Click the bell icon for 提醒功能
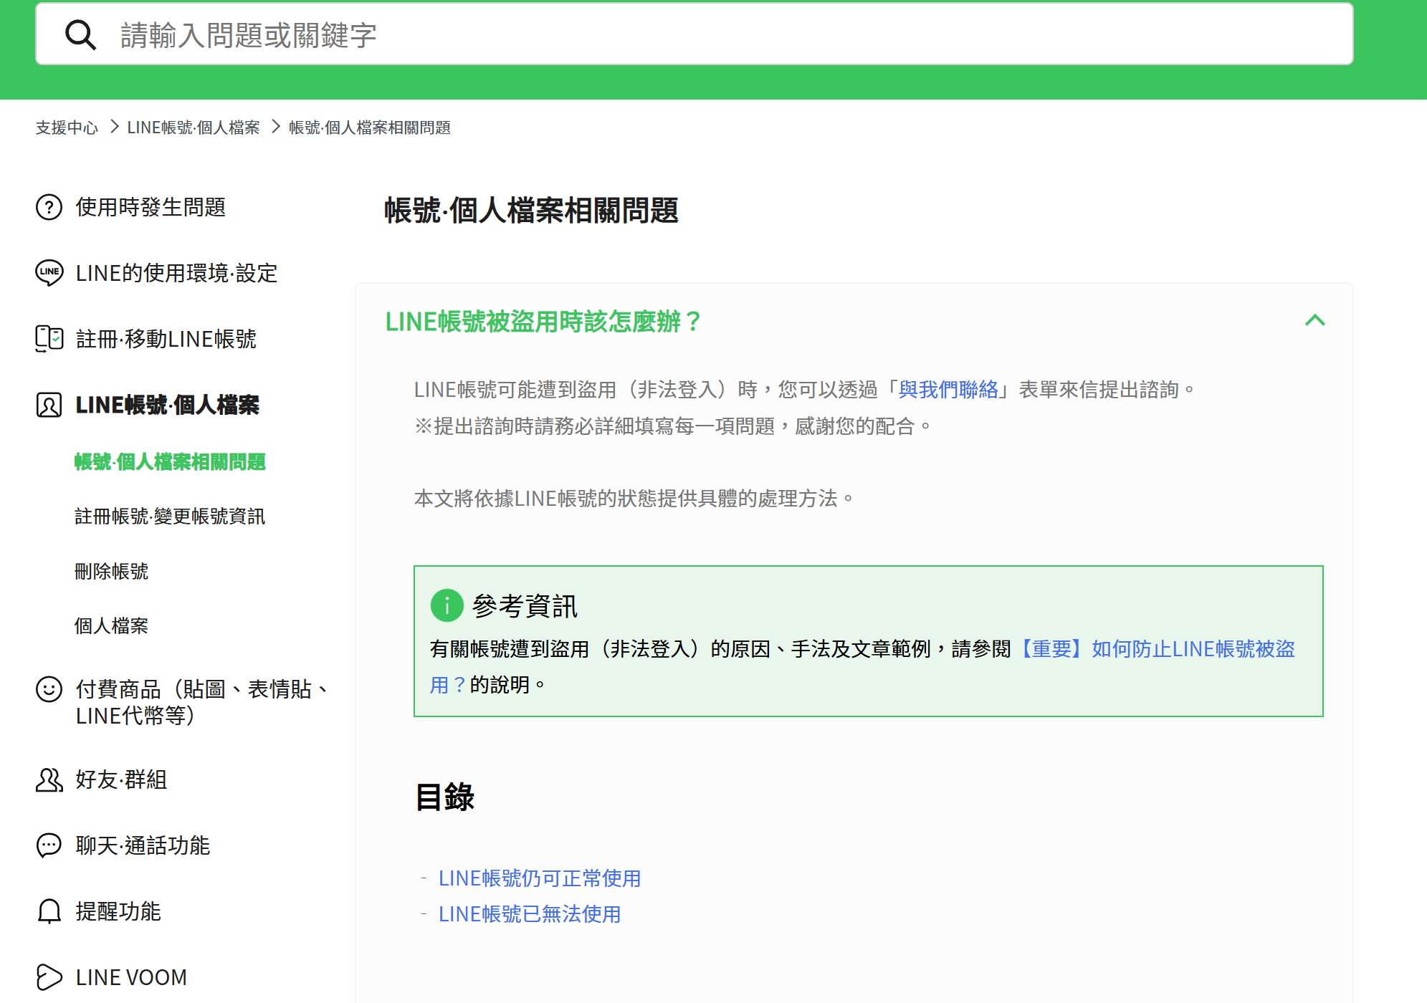The width and height of the screenshot is (1427, 1003). (x=49, y=911)
